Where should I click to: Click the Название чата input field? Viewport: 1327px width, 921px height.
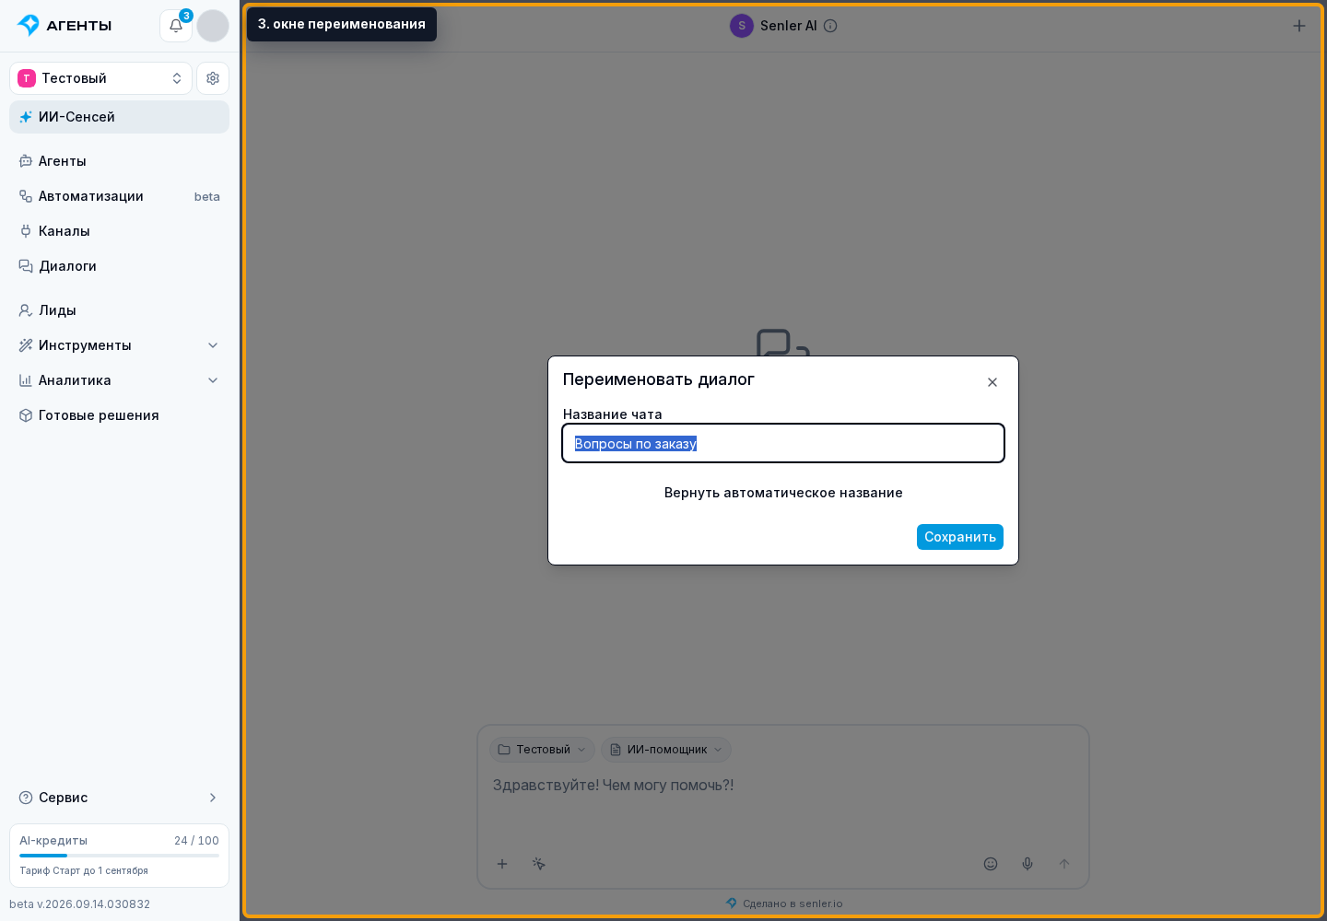(783, 443)
